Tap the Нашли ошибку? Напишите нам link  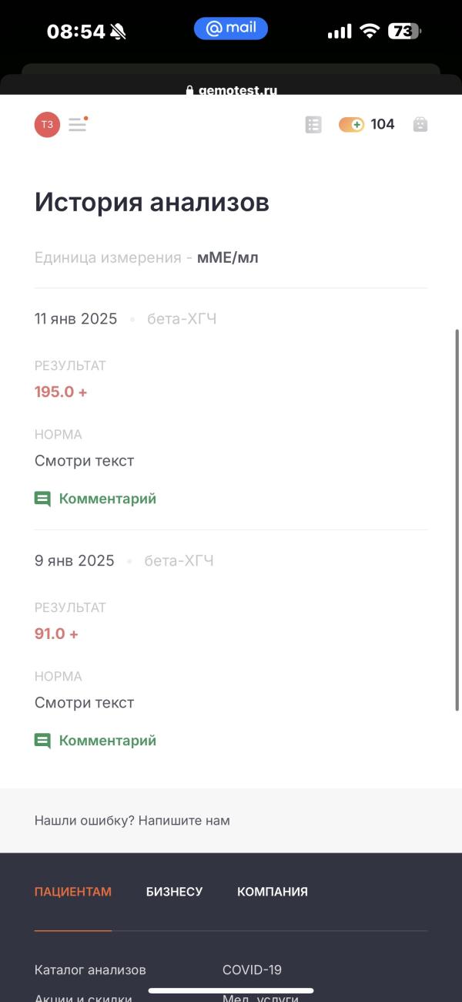[132, 821]
